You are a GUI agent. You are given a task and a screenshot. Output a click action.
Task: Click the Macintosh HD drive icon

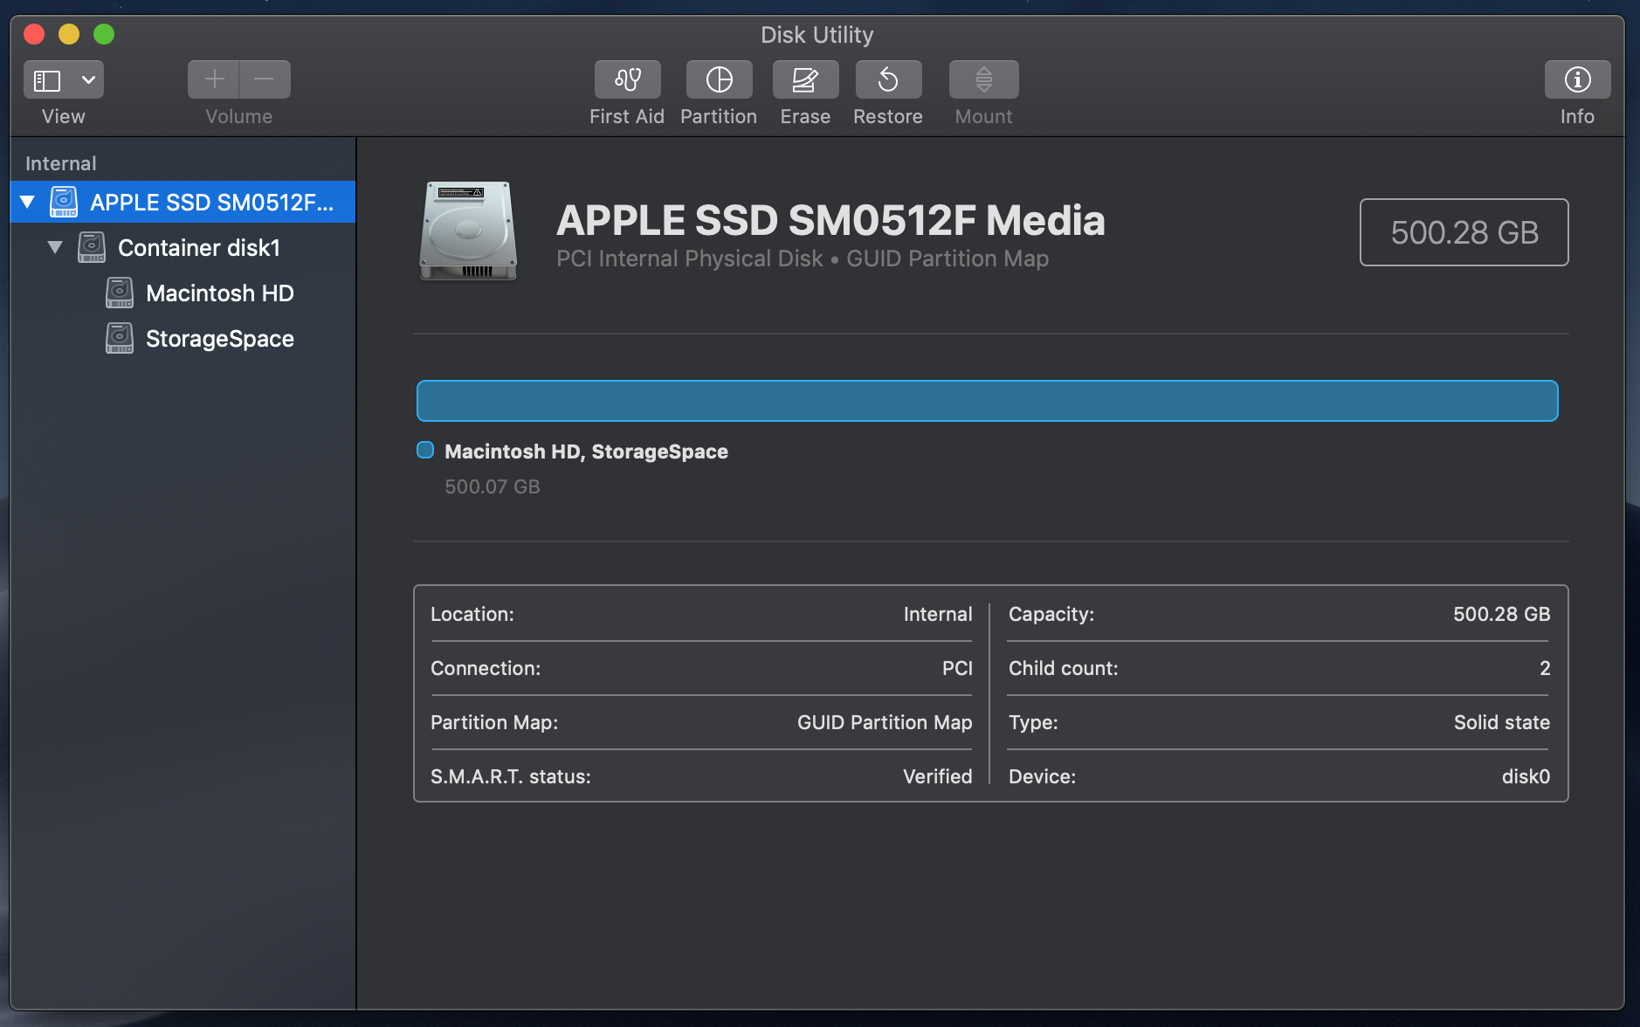tap(120, 293)
